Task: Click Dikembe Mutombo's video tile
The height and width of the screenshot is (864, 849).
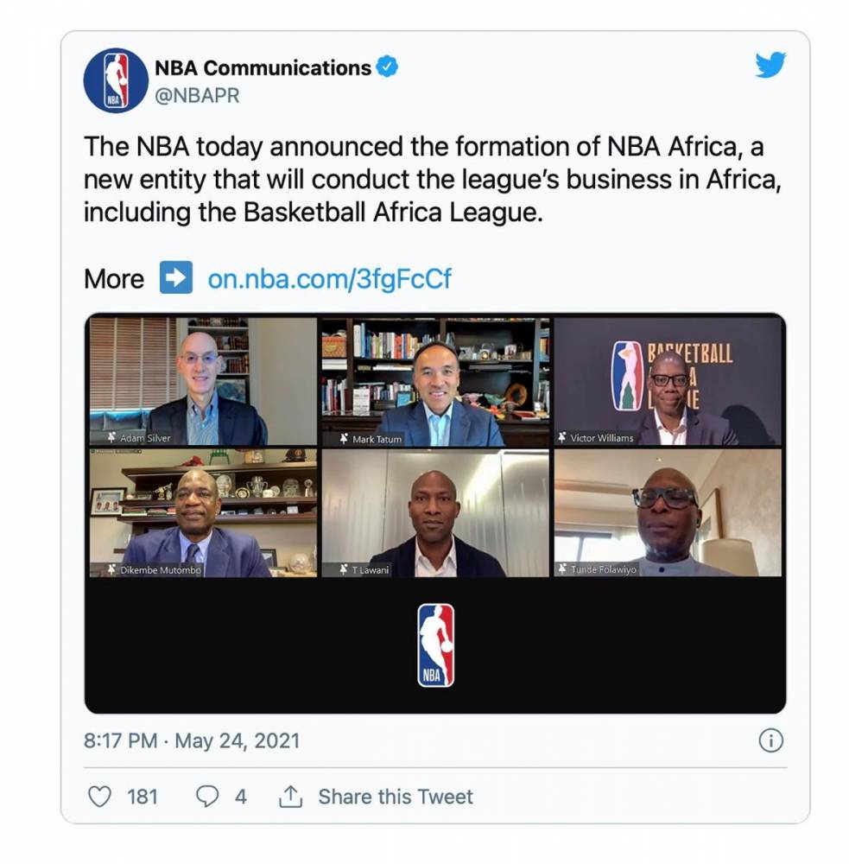Action: 203,513
